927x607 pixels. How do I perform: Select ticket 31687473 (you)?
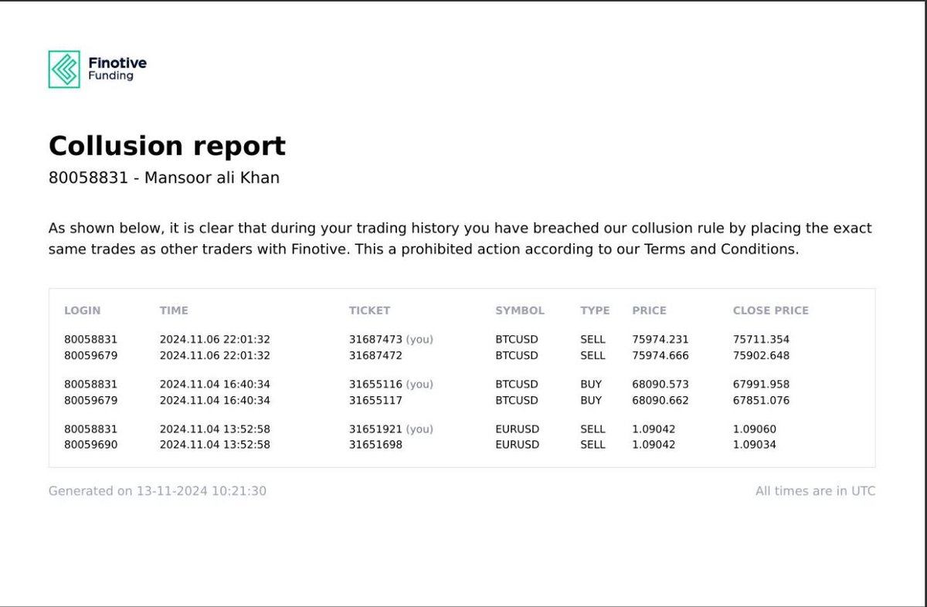click(x=391, y=339)
